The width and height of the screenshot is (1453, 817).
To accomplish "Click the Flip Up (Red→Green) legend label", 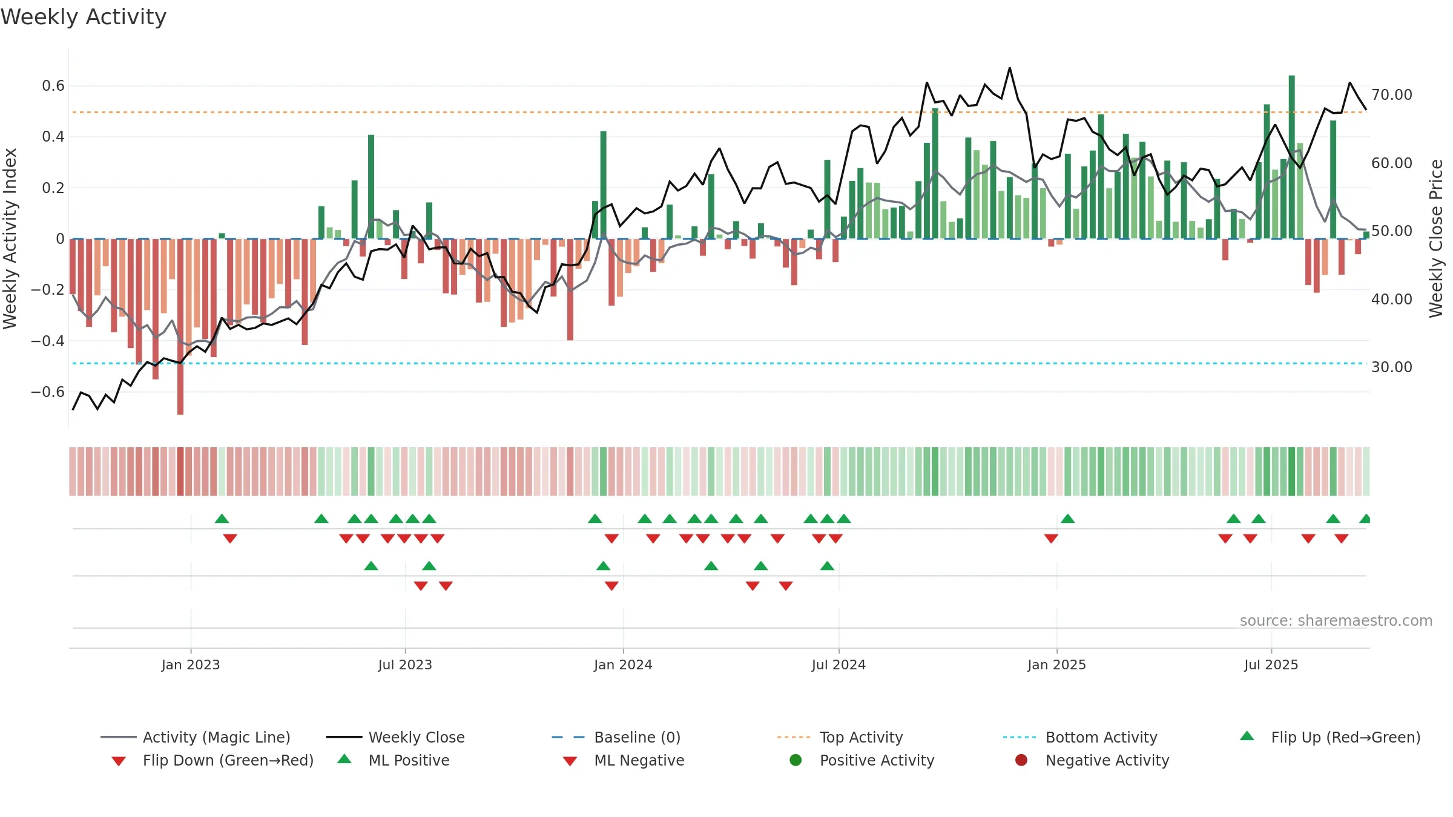I will [1346, 737].
